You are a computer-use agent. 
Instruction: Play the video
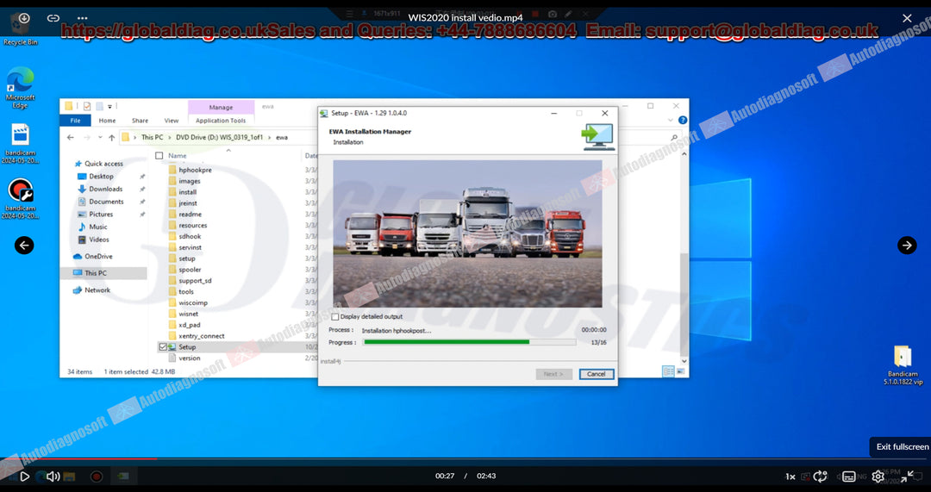pos(24,476)
